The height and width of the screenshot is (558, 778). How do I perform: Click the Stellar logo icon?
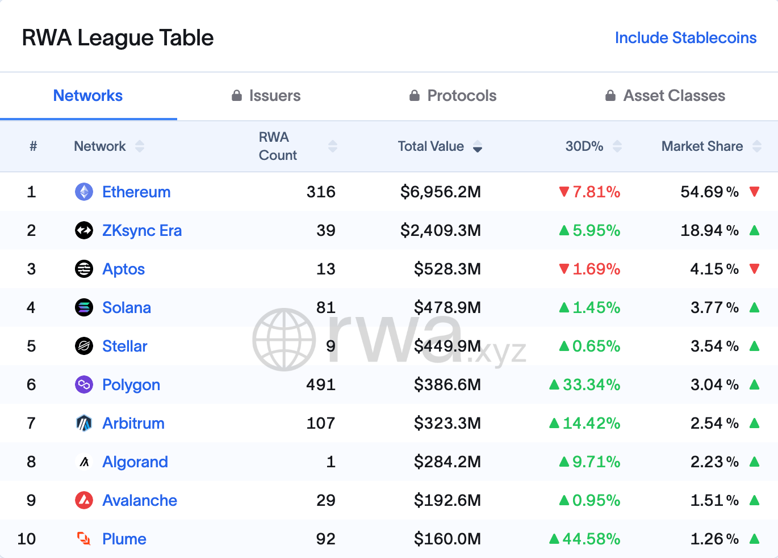point(84,346)
